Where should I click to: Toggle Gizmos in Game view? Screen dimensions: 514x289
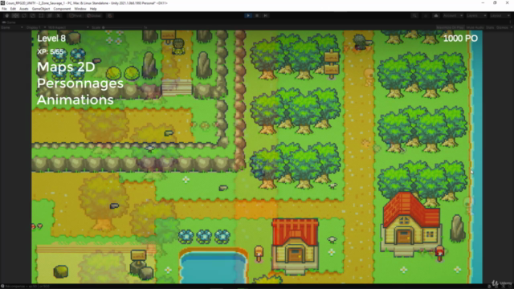(501, 27)
